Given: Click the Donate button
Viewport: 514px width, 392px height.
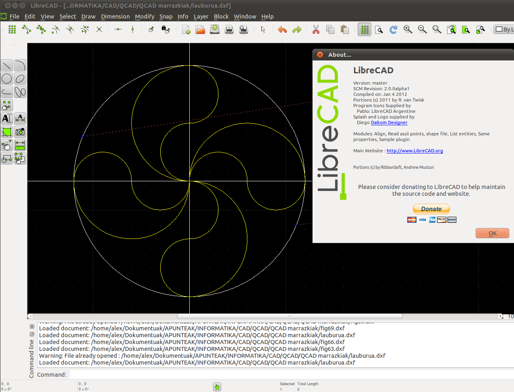Looking at the screenshot, I should [x=431, y=209].
